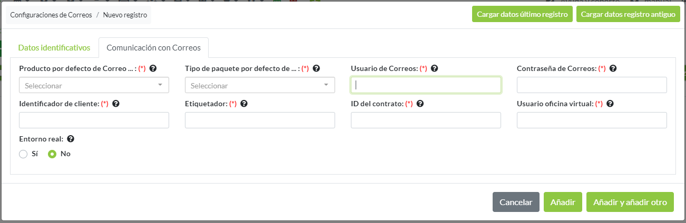
Task: Click help icon beside Producto por defecto
Action: pos(153,68)
